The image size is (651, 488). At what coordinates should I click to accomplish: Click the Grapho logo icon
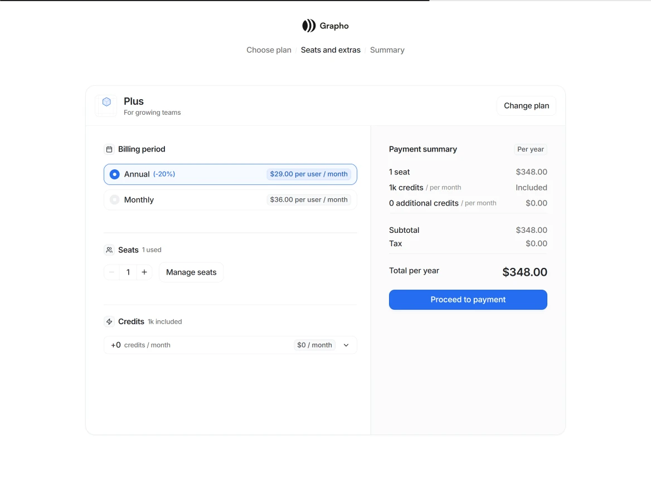pos(309,26)
